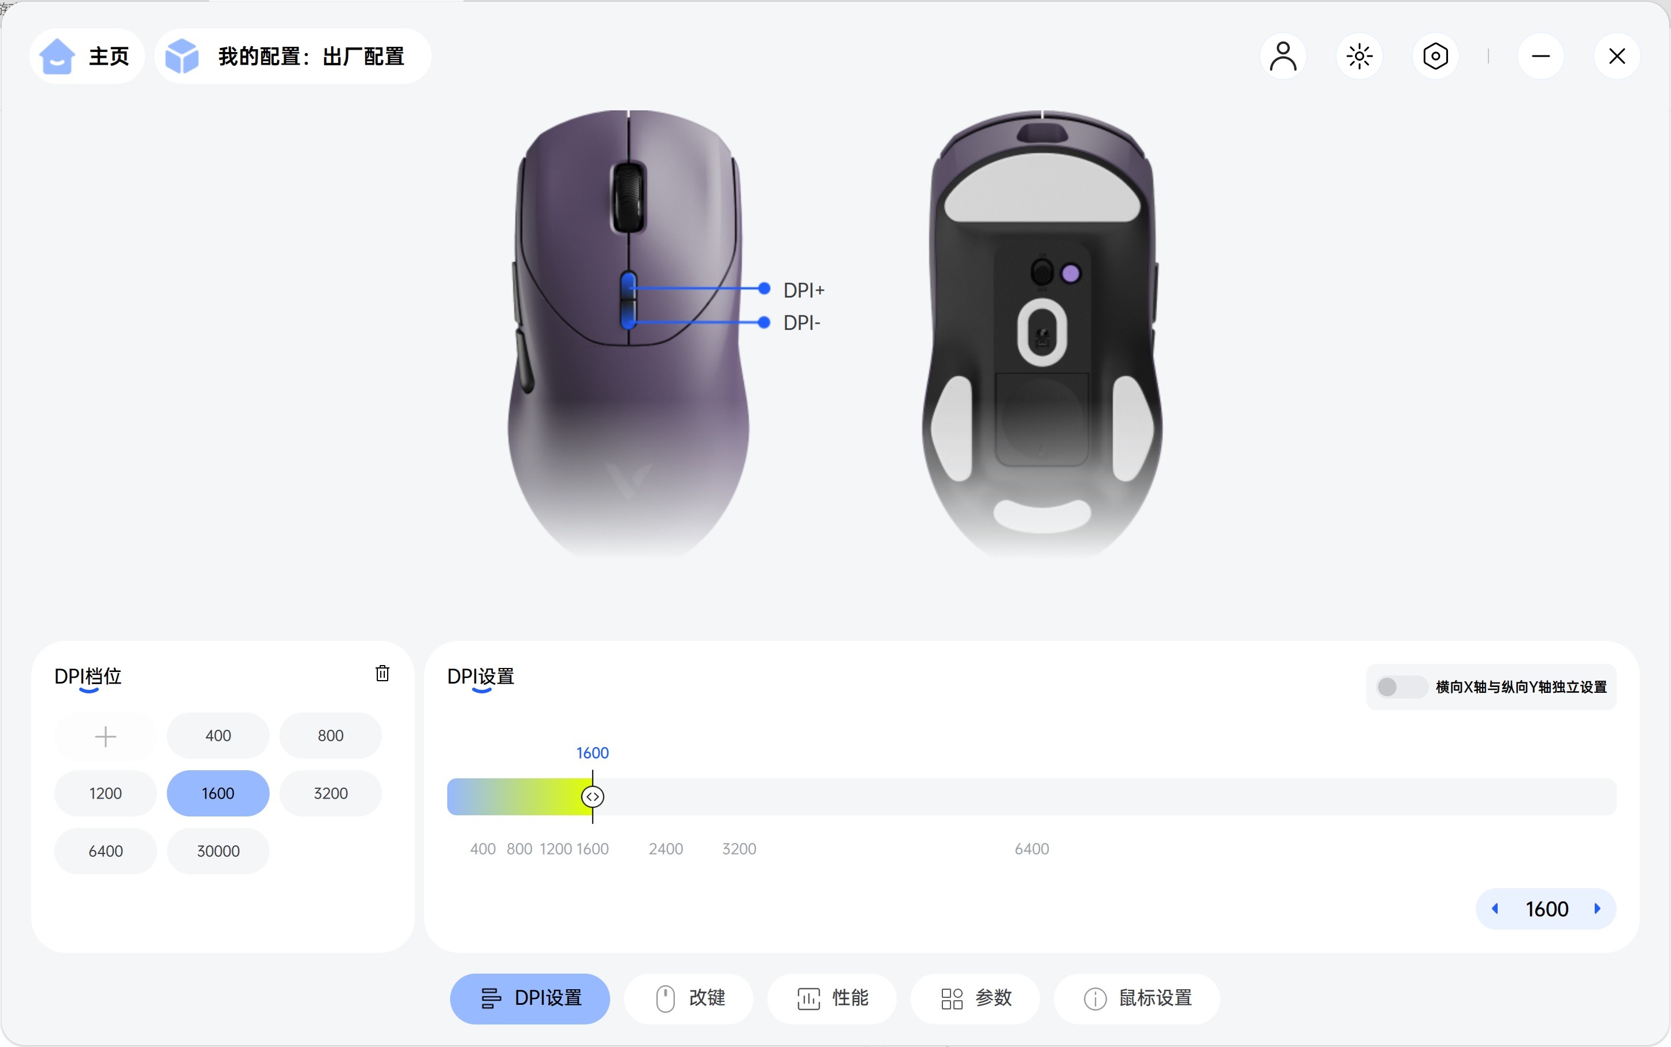This screenshot has width=1671, height=1047.
Task: Click the DPI+ button marker on mouse
Action: [x=764, y=288]
